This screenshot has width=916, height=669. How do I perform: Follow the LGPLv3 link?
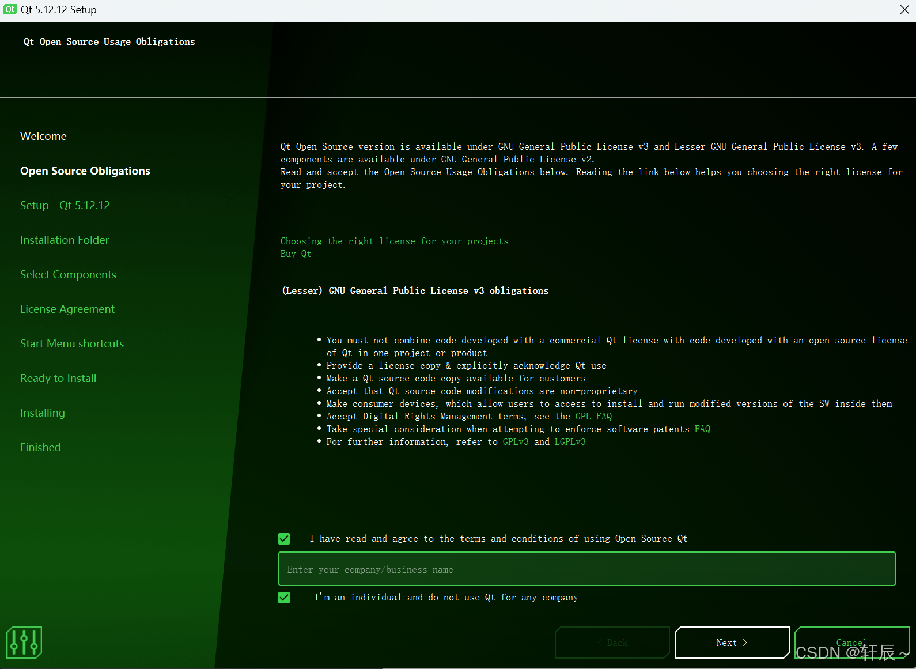pyautogui.click(x=570, y=442)
